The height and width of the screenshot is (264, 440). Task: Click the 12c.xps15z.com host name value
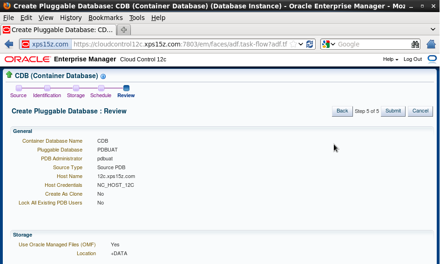coord(116,176)
